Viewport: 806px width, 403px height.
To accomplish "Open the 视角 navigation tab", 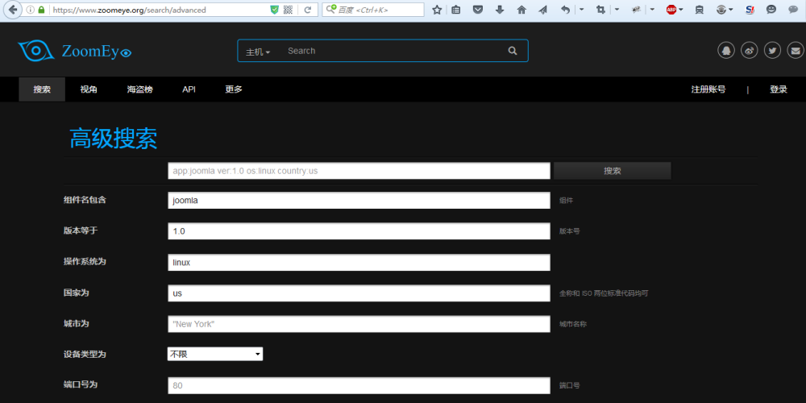I will click(89, 89).
